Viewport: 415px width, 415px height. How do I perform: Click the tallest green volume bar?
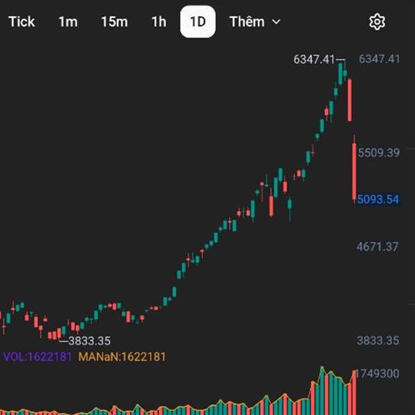coord(322,391)
